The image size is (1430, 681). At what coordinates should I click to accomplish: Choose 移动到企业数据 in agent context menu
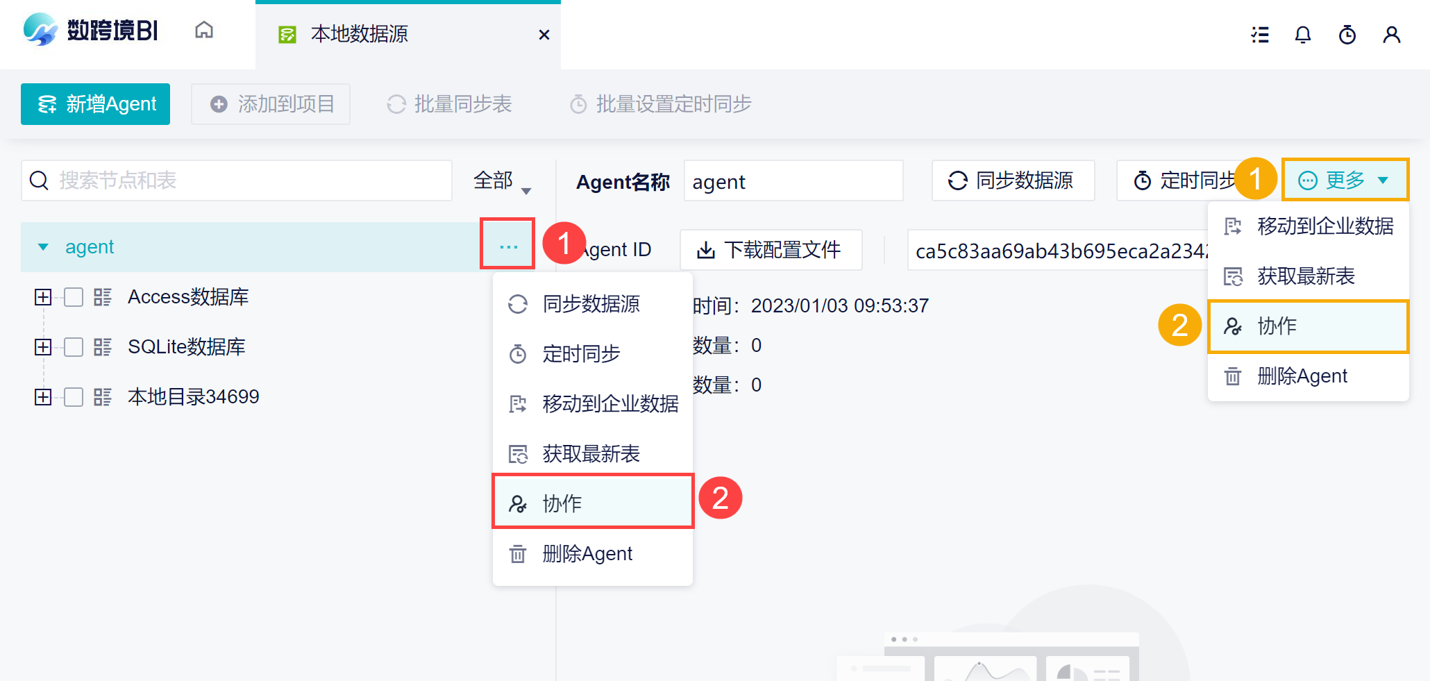pyautogui.click(x=593, y=404)
